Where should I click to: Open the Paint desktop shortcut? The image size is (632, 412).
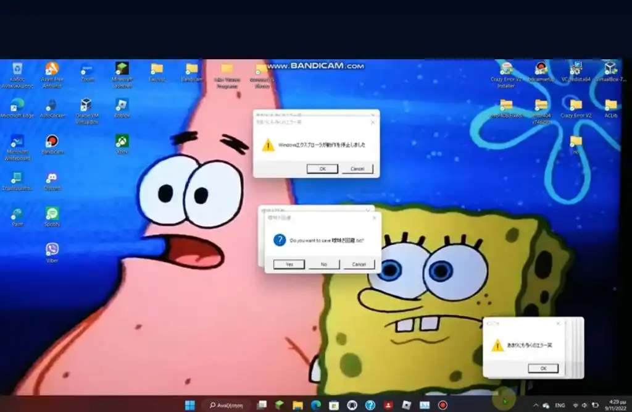coord(17,217)
